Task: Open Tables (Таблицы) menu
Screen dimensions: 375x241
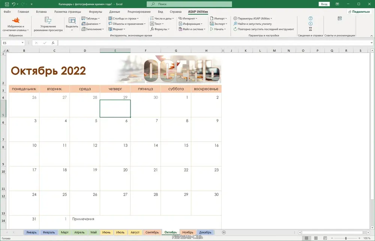Action: [x=90, y=18]
